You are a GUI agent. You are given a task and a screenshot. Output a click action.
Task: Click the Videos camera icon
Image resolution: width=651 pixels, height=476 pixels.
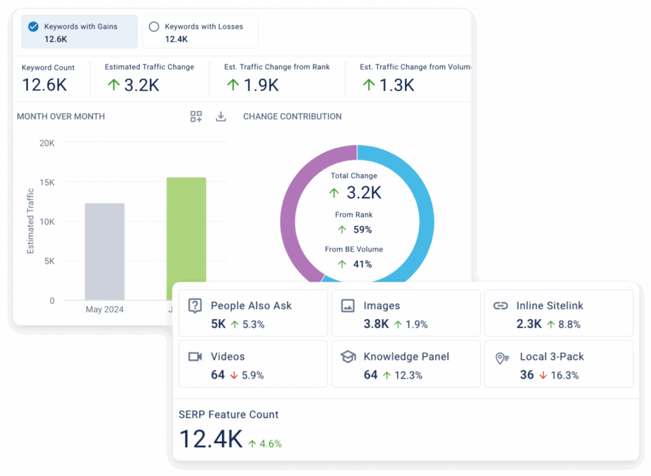[195, 357]
